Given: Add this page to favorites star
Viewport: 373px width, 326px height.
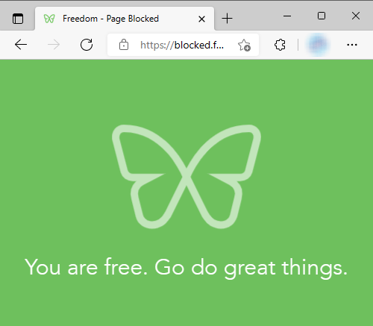Looking at the screenshot, I should (244, 46).
